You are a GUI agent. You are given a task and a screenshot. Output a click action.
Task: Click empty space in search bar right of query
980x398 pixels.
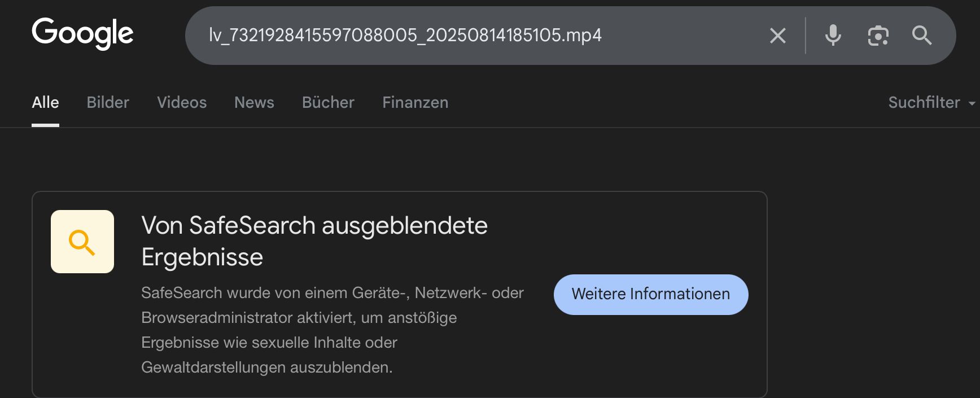pyautogui.click(x=683, y=36)
